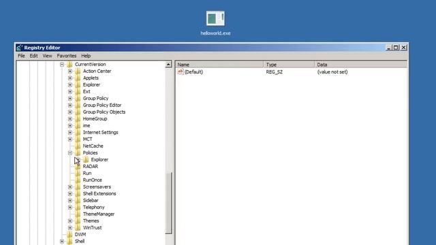The height and width of the screenshot is (245, 436).
Task: Select the RADAR folder icon
Action: (78, 166)
